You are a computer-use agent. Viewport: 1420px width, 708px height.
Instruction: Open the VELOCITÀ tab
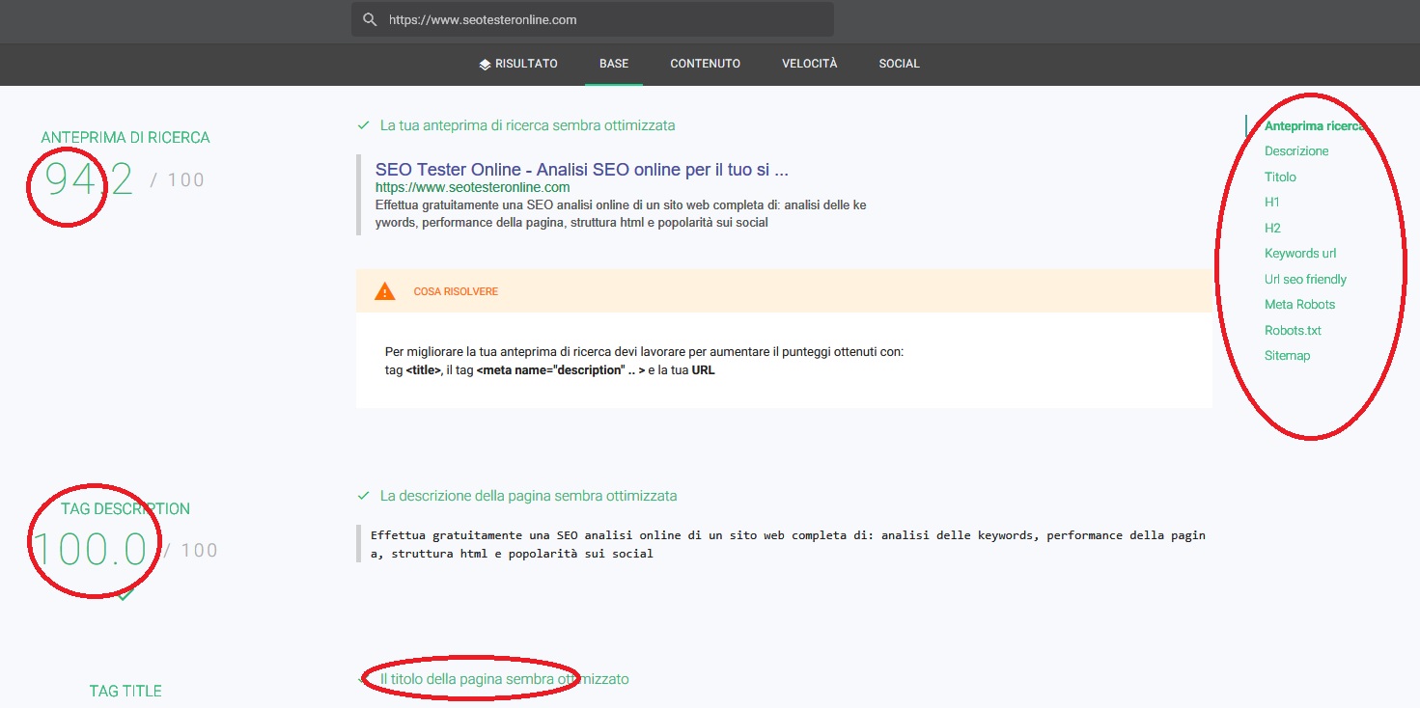810,64
